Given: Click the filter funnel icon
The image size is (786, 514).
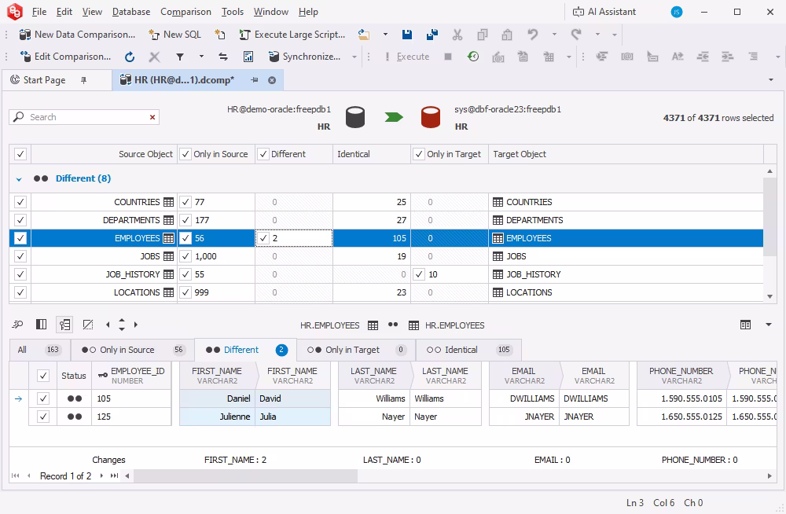Looking at the screenshot, I should pos(180,57).
